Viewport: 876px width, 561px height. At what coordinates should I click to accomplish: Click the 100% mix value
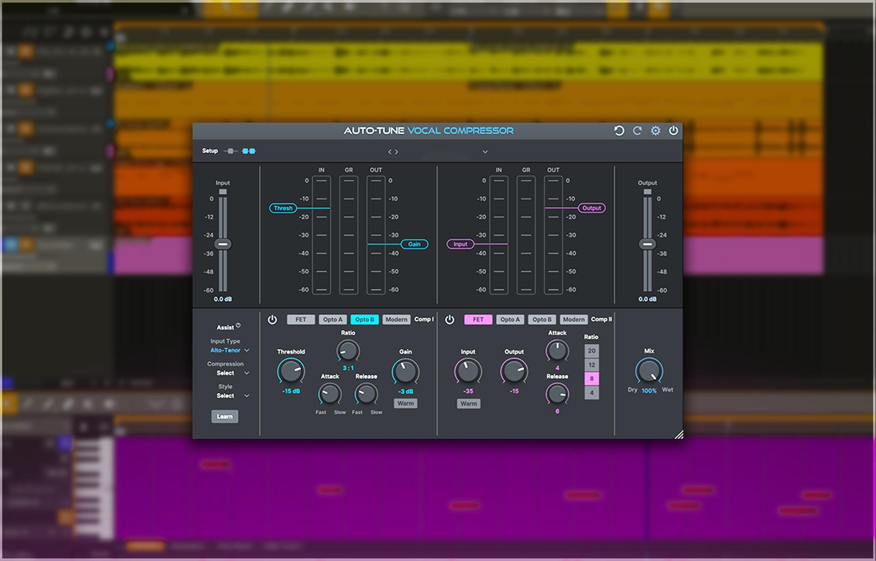point(649,391)
